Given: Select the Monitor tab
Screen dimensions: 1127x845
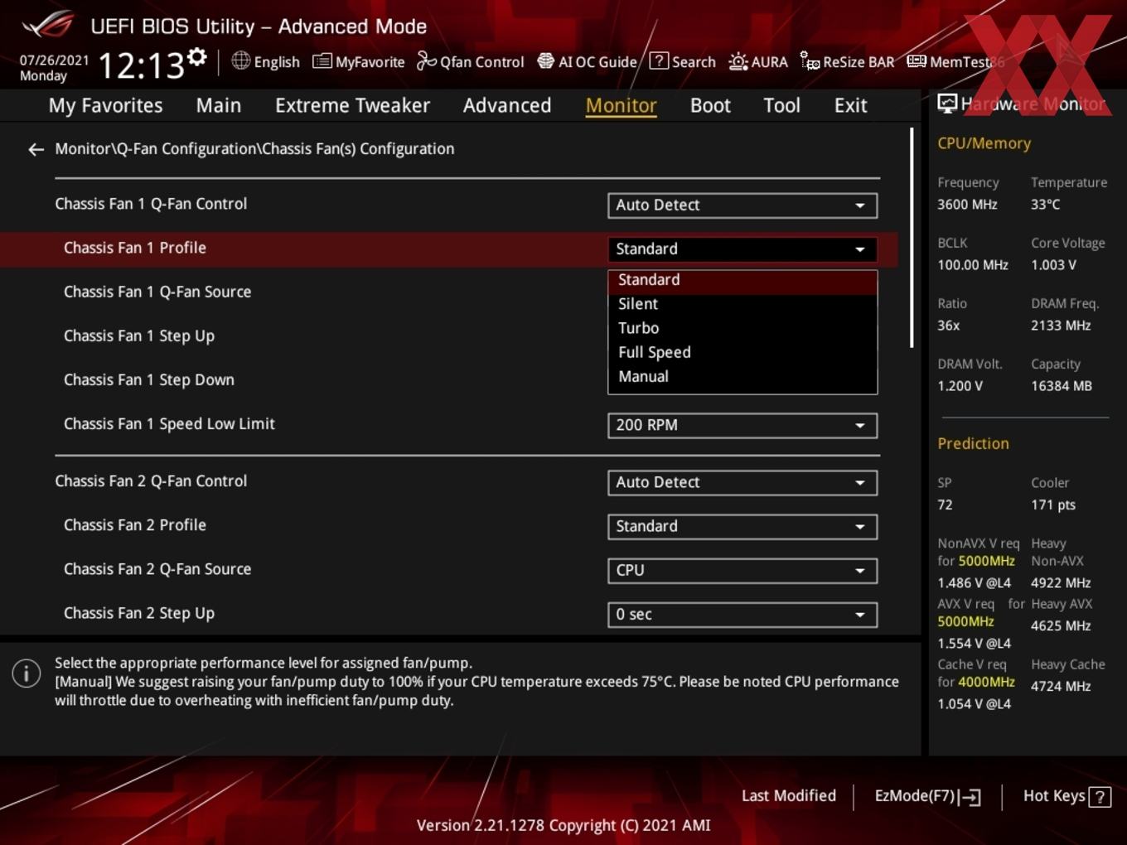Looking at the screenshot, I should (621, 105).
